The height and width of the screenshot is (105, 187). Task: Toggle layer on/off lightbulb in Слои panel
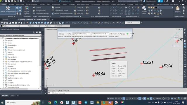149,8
